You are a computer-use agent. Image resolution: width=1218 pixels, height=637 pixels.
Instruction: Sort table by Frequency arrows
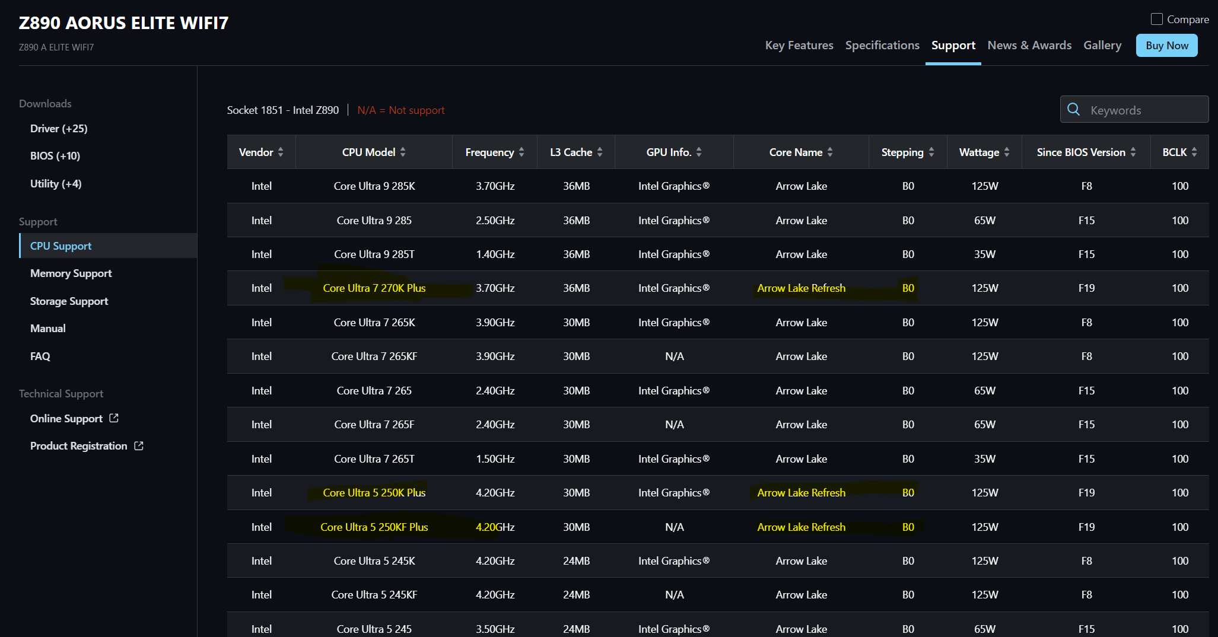click(x=521, y=152)
